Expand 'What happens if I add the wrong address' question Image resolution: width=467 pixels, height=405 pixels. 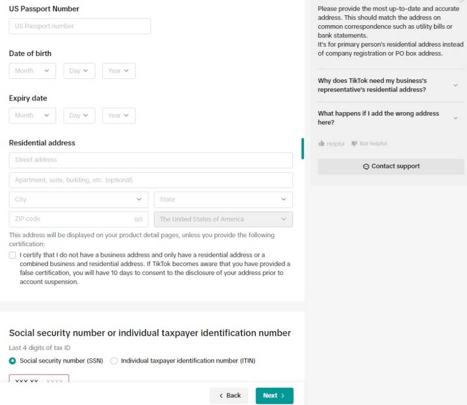tap(391, 118)
